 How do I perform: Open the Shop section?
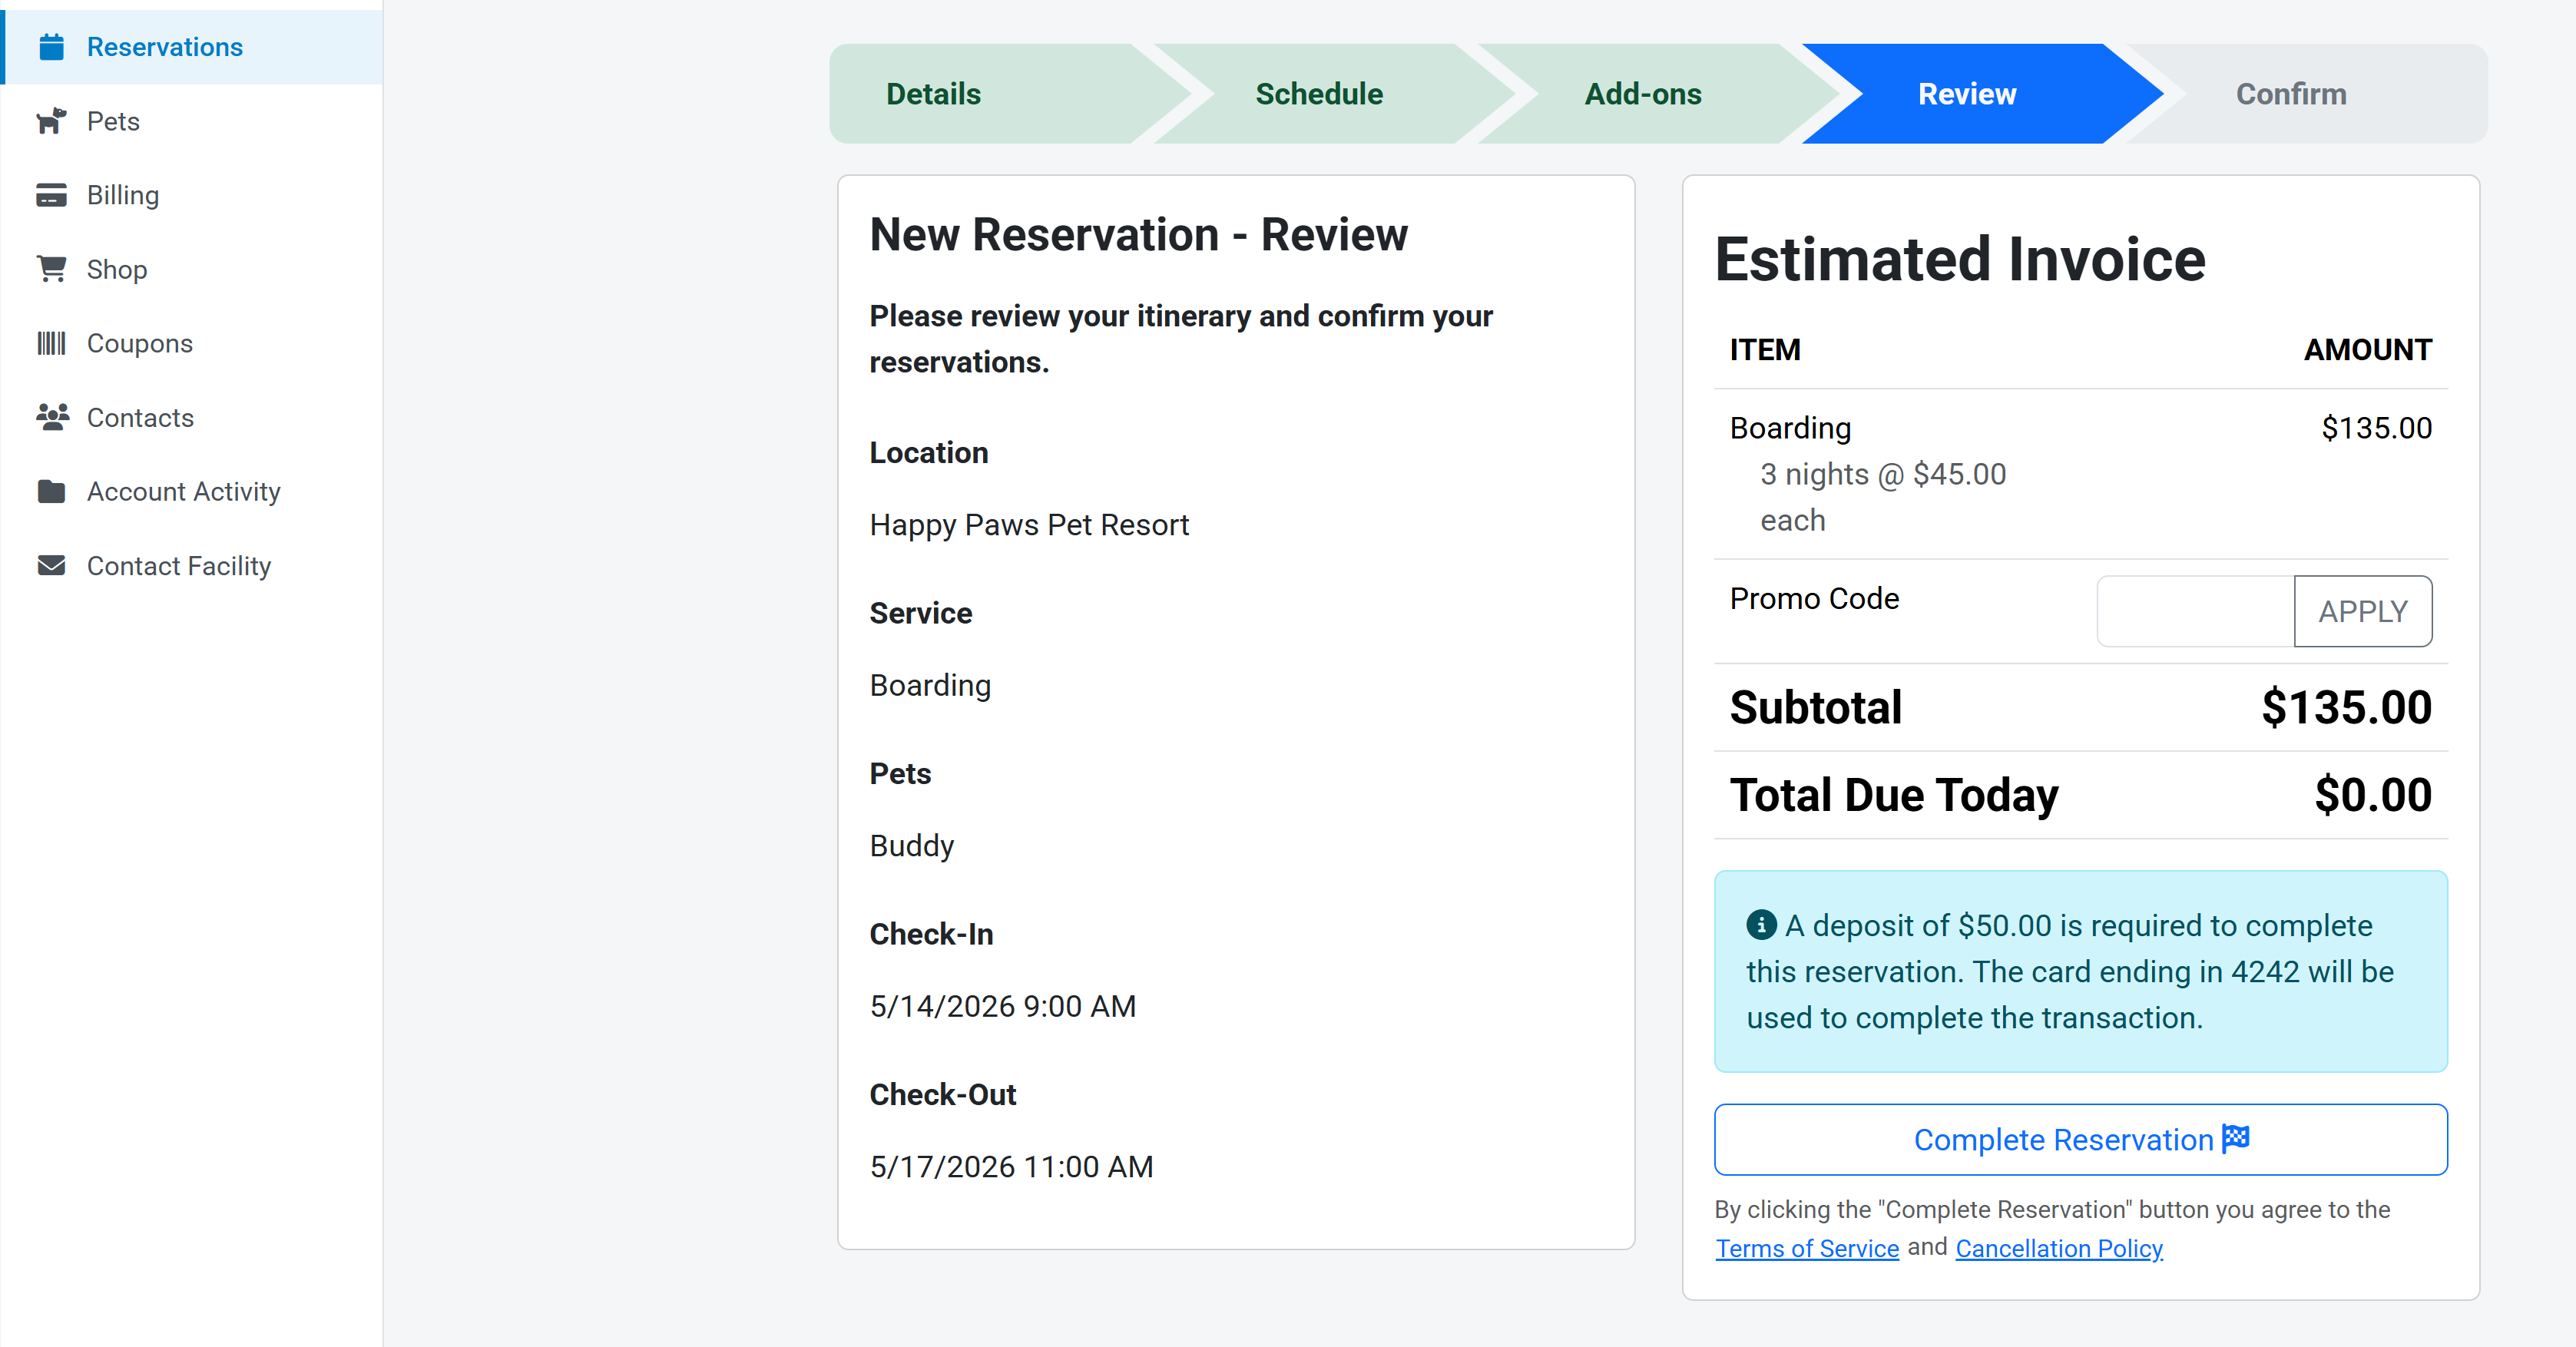(x=192, y=269)
